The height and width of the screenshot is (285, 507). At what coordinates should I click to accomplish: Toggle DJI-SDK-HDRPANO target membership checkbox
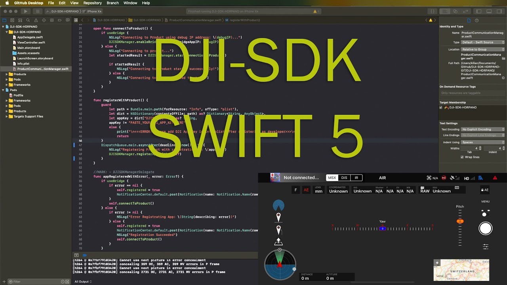pos(441,107)
